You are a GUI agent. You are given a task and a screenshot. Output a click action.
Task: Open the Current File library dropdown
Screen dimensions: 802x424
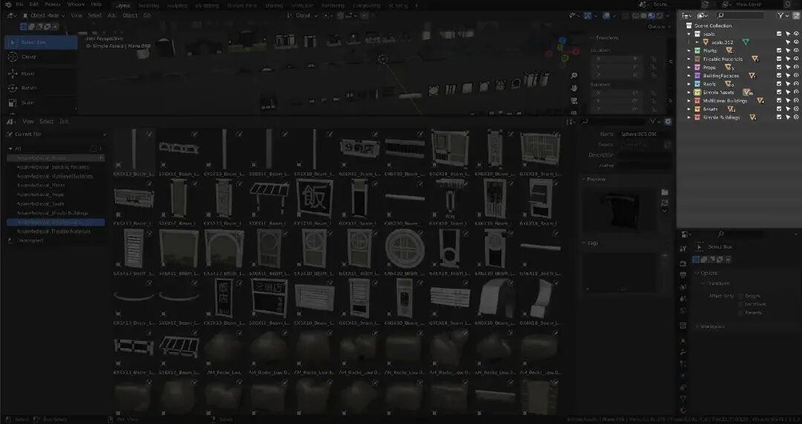[56, 134]
